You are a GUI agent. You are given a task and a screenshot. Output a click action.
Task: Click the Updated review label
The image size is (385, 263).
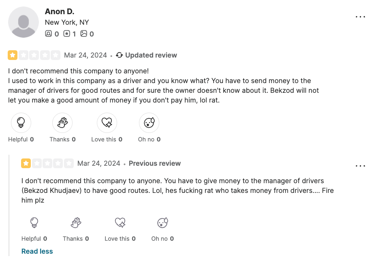[151, 55]
